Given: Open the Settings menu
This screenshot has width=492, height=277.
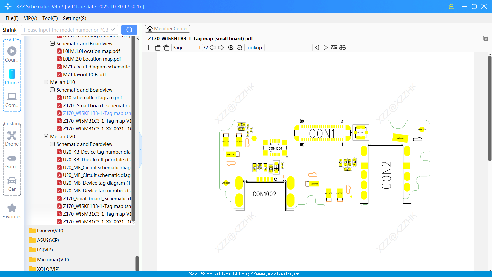Looking at the screenshot, I should 74,18.
